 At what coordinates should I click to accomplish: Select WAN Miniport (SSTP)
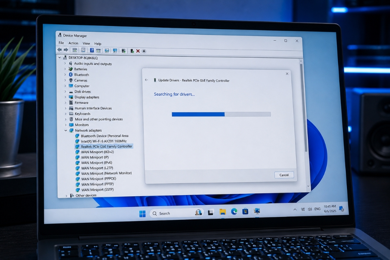[x=95, y=190]
